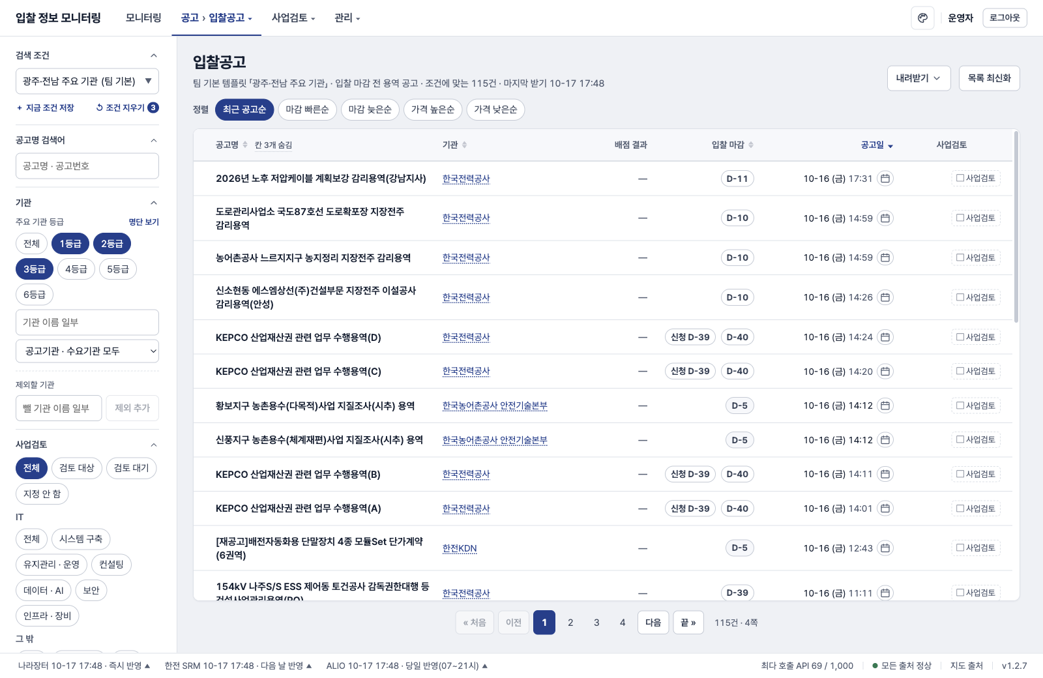The image size is (1043, 678).
Task: Open the 모니터링 nav item
Action: click(143, 18)
